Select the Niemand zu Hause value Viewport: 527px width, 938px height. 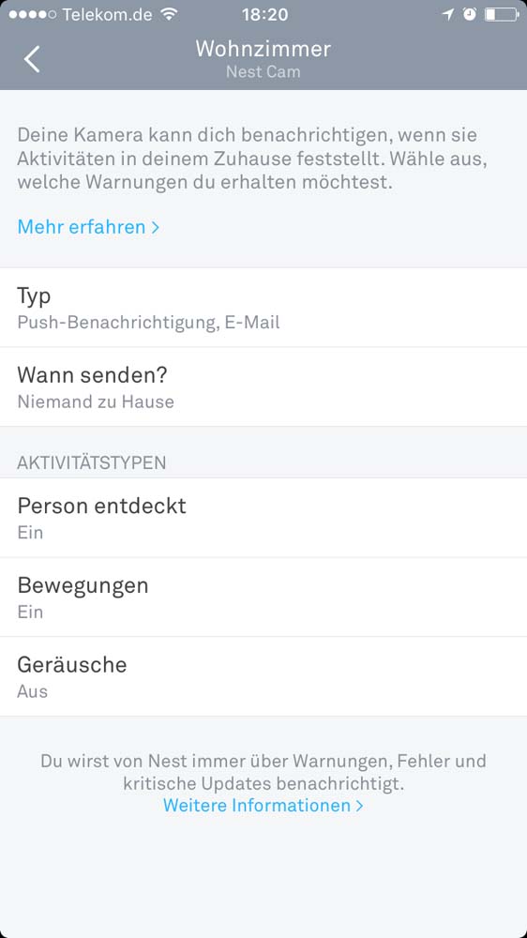[96, 401]
